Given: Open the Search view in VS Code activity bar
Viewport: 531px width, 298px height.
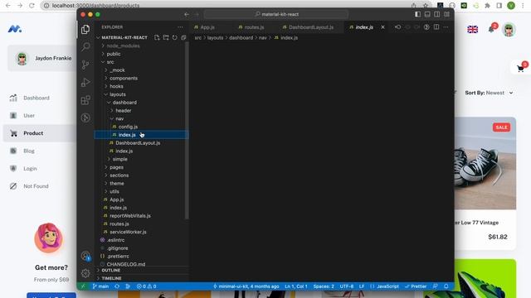Looking at the screenshot, I should (85, 46).
